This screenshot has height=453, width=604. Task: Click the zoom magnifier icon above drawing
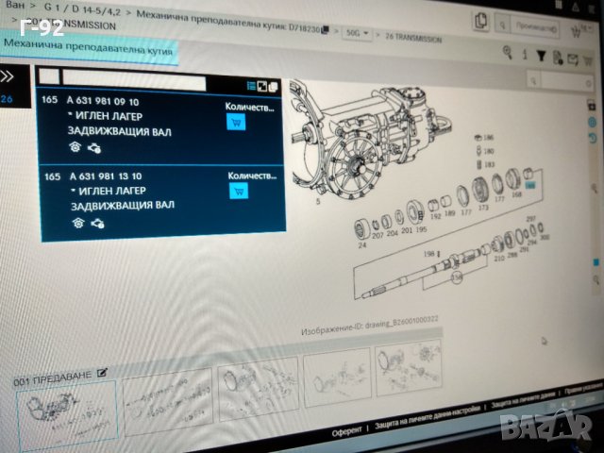tap(508, 53)
